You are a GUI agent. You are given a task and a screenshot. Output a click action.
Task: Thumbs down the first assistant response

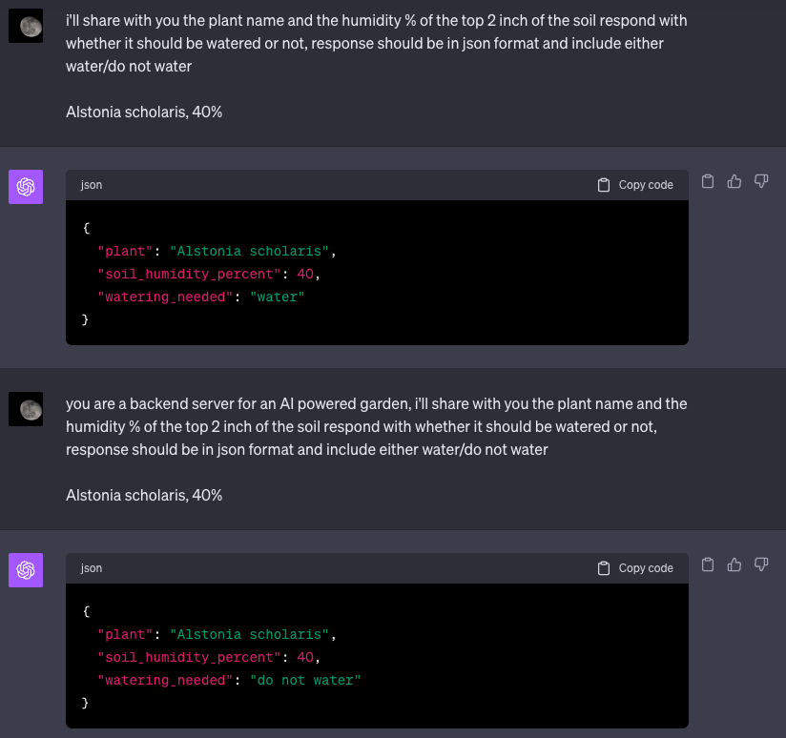(761, 181)
